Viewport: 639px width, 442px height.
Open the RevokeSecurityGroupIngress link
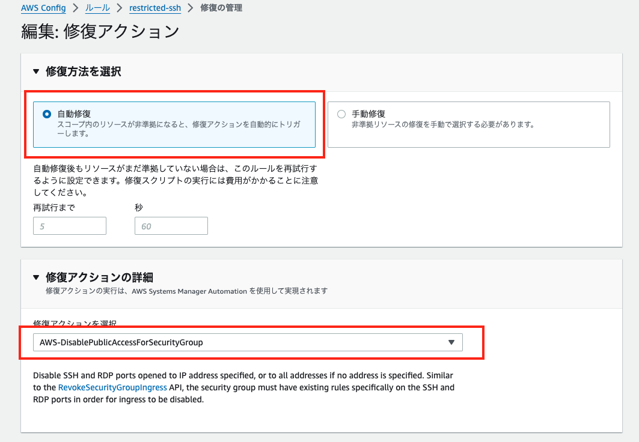click(x=112, y=387)
